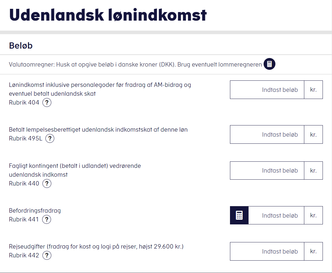The width and height of the screenshot is (332, 273).
Task: Open the Befordringsfradrag calculator button
Action: [x=239, y=215]
